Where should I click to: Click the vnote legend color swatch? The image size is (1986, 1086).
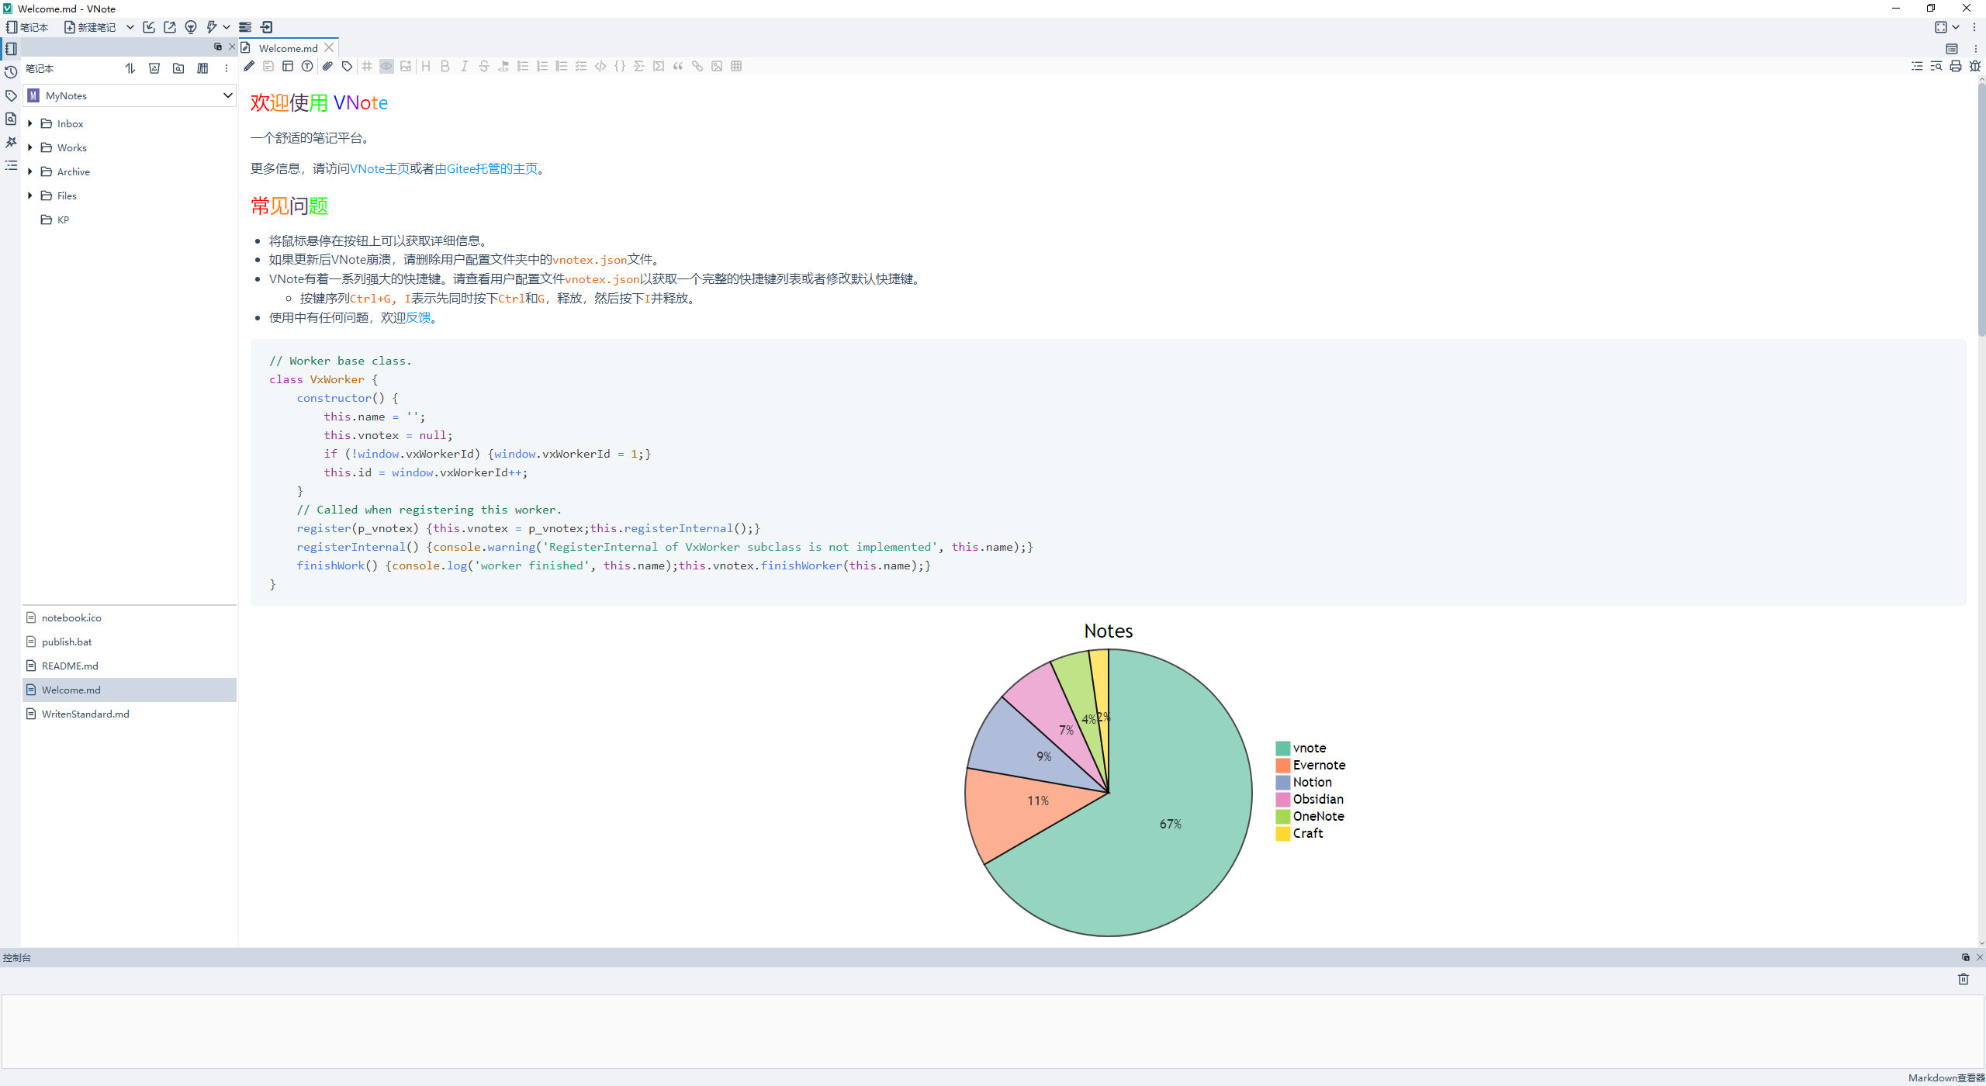coord(1283,748)
